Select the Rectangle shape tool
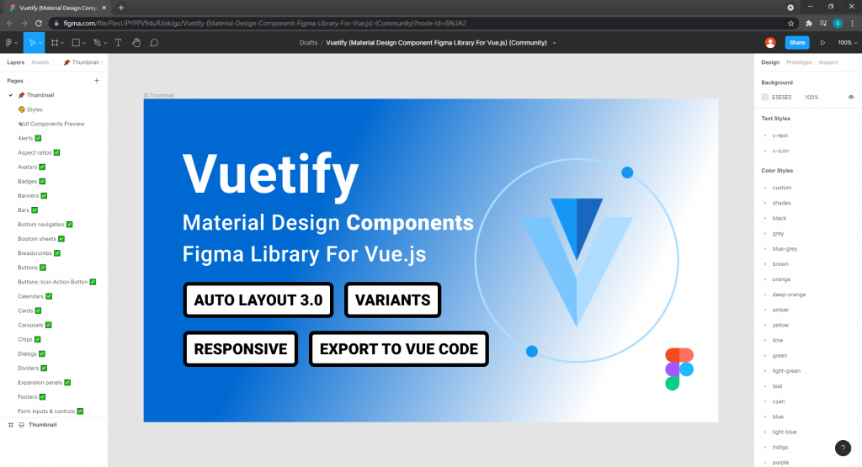The width and height of the screenshot is (862, 467). click(76, 42)
